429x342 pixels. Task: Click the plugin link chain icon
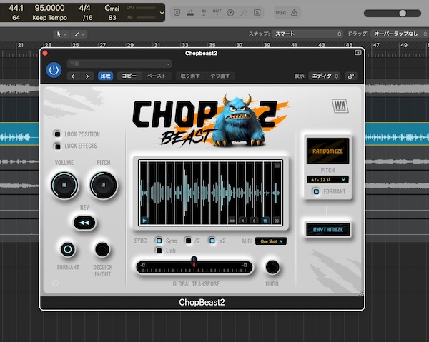pyautogui.click(x=351, y=76)
